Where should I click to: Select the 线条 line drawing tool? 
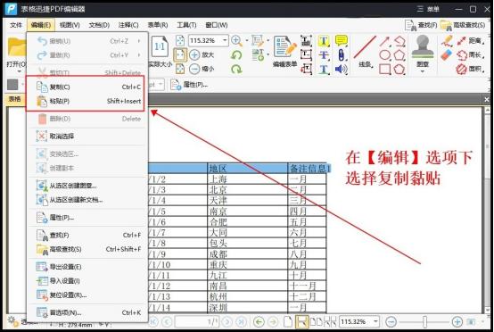[365, 52]
